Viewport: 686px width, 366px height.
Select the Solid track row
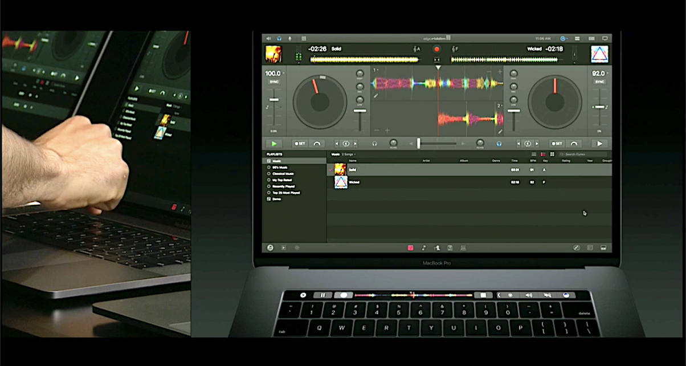(469, 169)
